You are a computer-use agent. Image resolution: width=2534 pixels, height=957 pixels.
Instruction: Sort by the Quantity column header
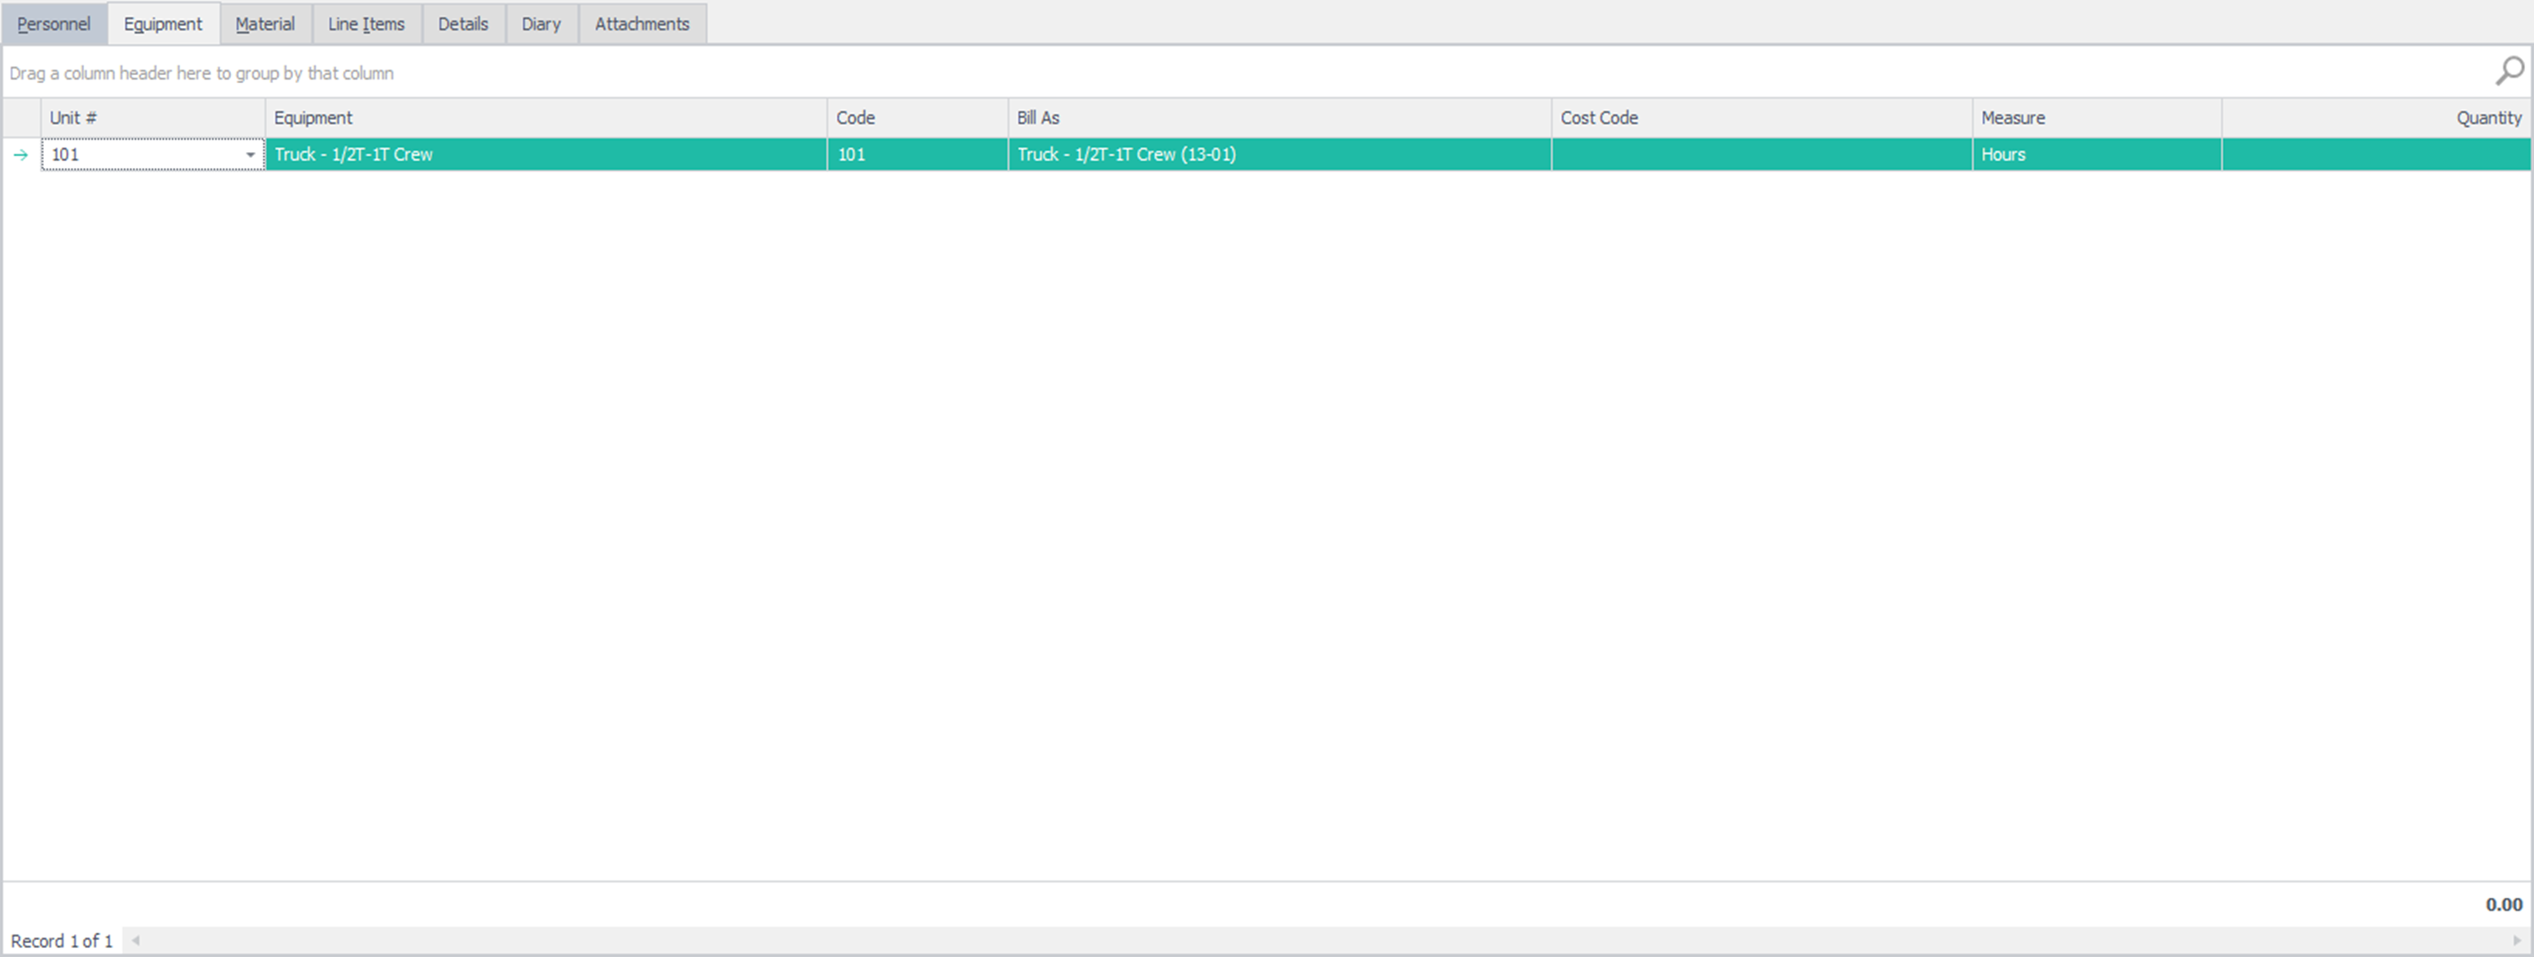pos(2377,118)
